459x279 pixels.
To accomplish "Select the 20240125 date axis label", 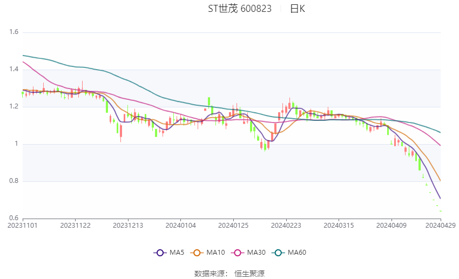I will point(233,226).
